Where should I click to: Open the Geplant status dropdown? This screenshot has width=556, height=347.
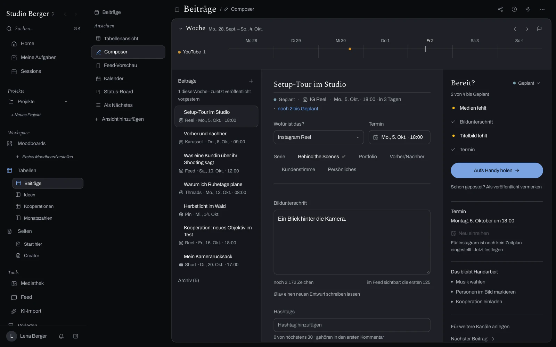click(526, 83)
